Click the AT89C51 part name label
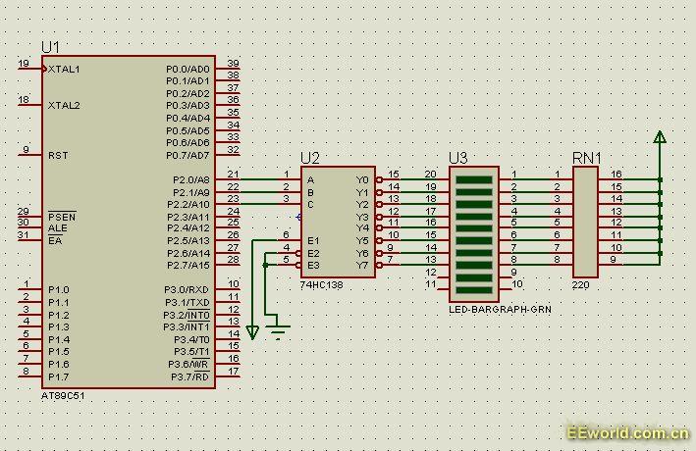Screen dimensions: 696x451 click(63, 395)
